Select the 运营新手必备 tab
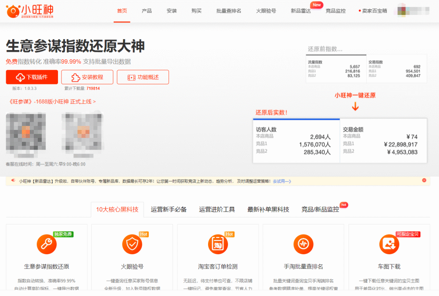The height and width of the screenshot is (296, 439). [169, 209]
